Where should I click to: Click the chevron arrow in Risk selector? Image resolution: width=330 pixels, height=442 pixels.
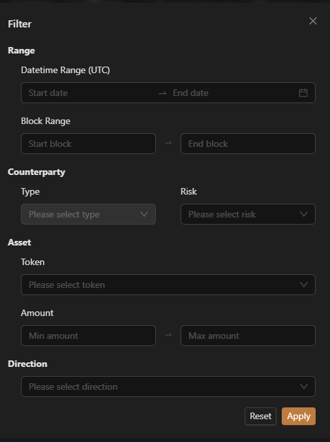[304, 214]
